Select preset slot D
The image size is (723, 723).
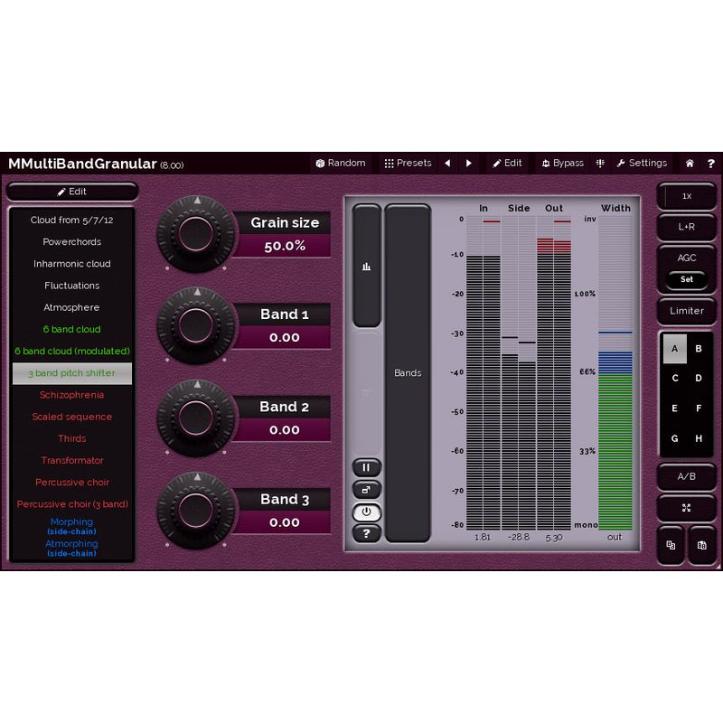pyautogui.click(x=699, y=378)
